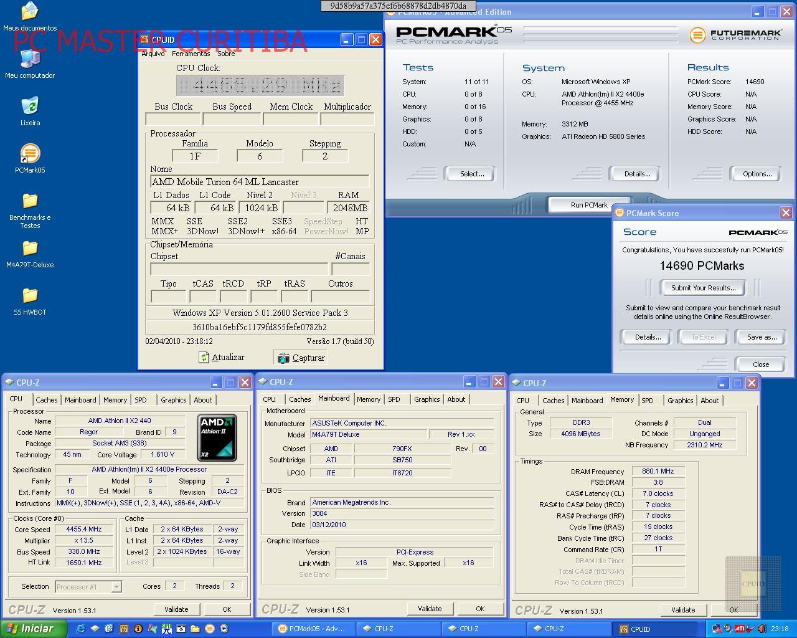Click the ATI tray icon
The width and height of the screenshot is (797, 638).
(740, 629)
